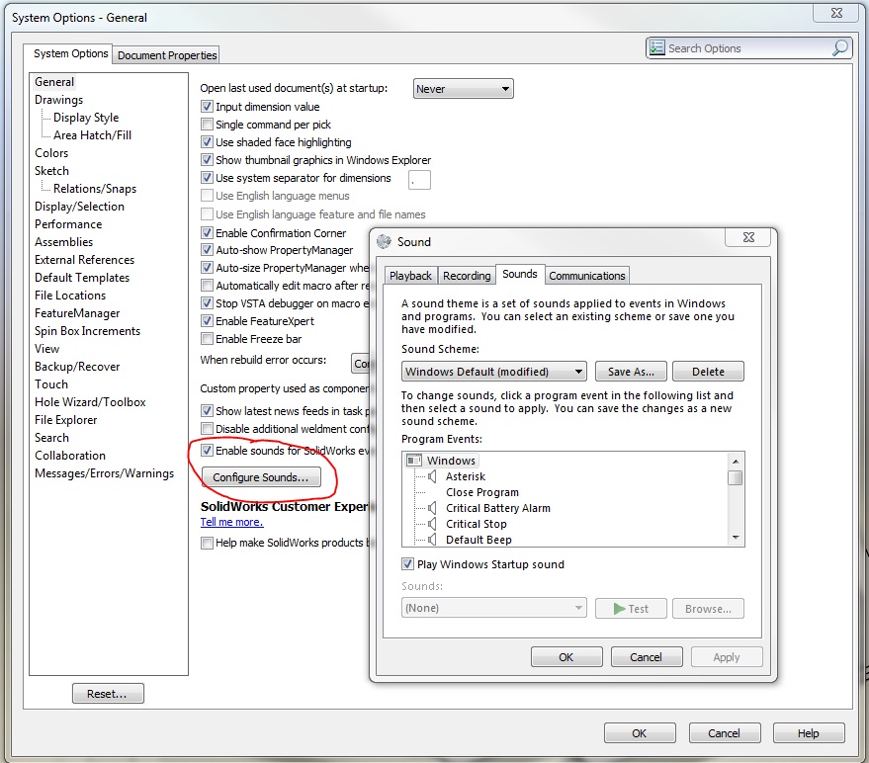Click the speaker icon beside Default Beep

click(432, 540)
